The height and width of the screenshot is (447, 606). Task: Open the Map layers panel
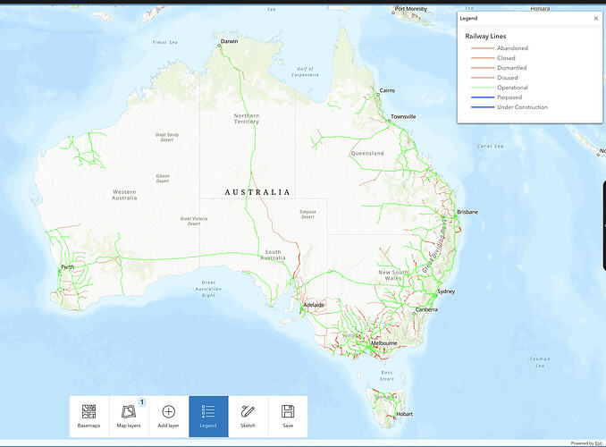coord(129,416)
